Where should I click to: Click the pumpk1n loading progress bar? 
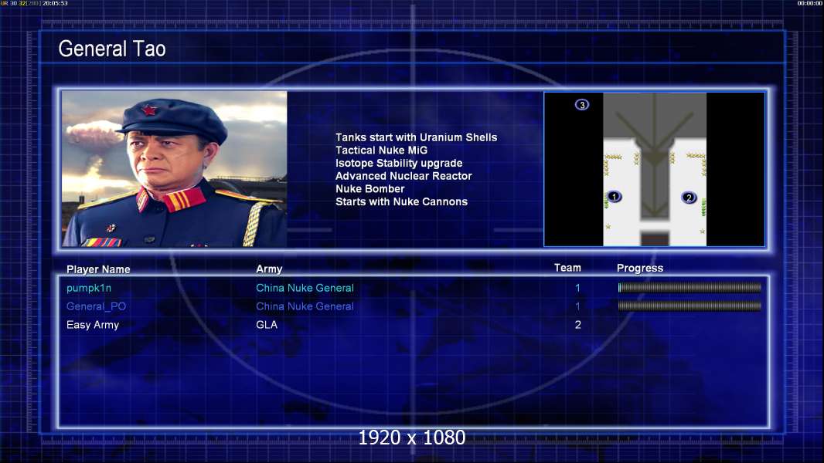(690, 287)
